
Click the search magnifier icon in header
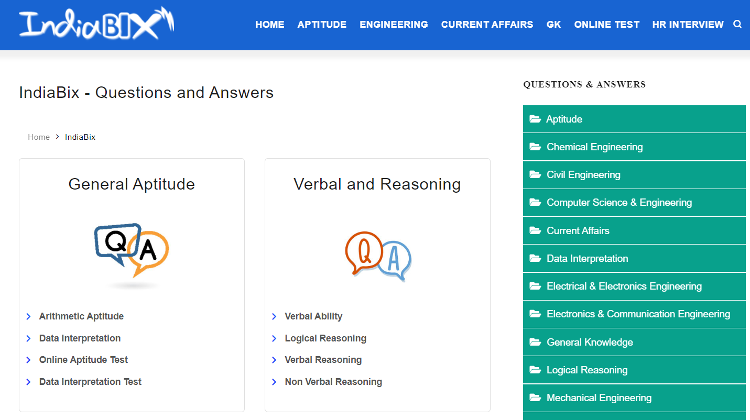point(737,24)
